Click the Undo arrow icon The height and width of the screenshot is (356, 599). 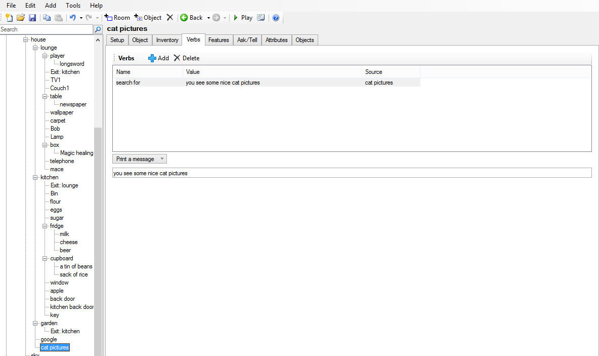click(x=73, y=18)
